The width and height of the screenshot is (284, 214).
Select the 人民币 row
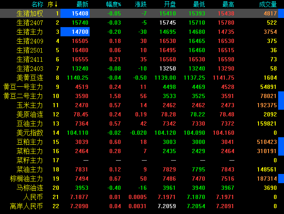142,197
